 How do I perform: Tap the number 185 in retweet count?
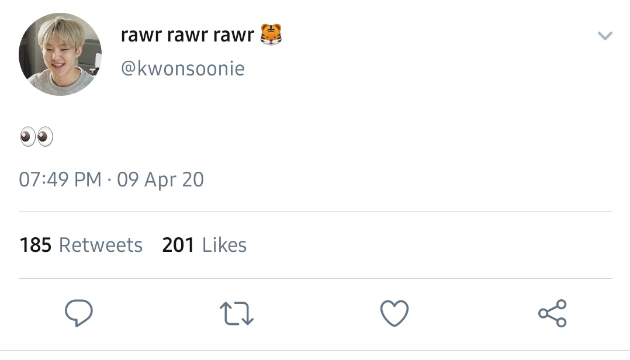[x=35, y=245]
